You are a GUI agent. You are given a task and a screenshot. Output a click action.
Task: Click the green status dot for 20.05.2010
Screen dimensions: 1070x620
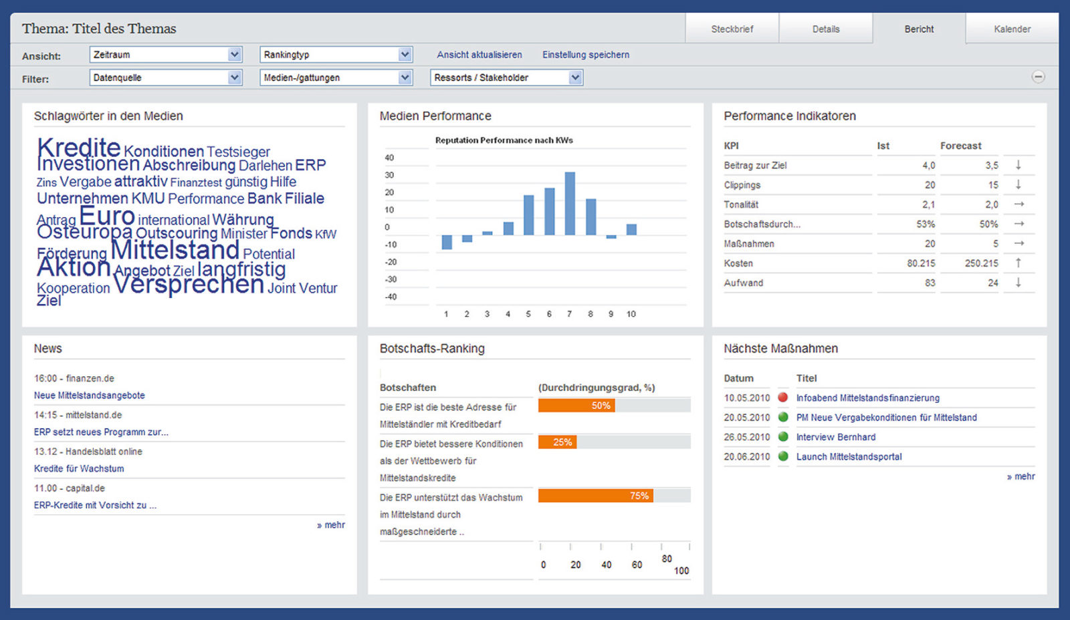(x=783, y=417)
